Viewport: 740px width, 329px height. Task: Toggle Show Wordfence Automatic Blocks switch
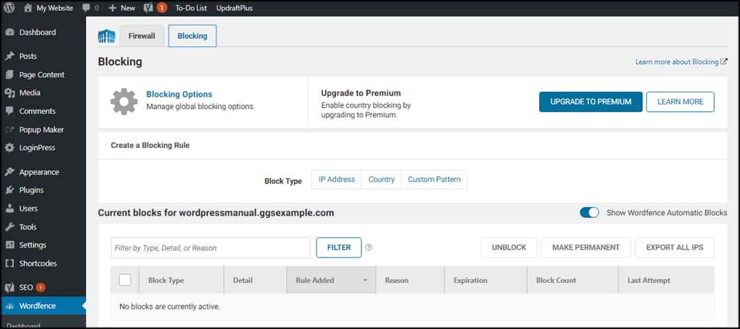pos(589,213)
